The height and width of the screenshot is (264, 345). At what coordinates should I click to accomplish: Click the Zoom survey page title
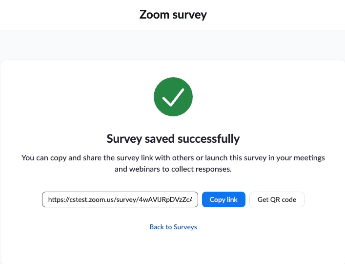pyautogui.click(x=173, y=15)
